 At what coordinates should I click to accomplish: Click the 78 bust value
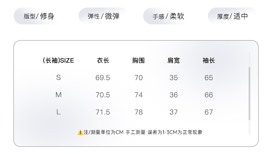click(138, 112)
